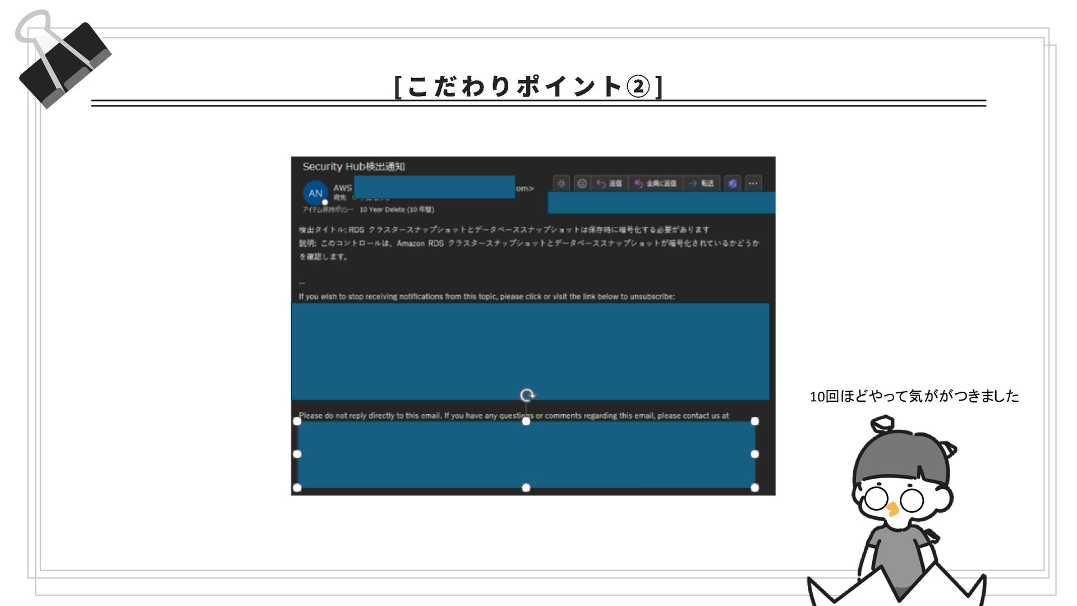This screenshot has width=1077, height=606.
Task: Click bottom-center resize handle of selected rectangle
Action: point(526,488)
